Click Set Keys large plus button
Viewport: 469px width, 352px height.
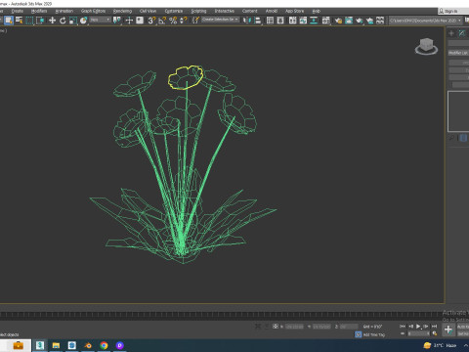[448, 330]
